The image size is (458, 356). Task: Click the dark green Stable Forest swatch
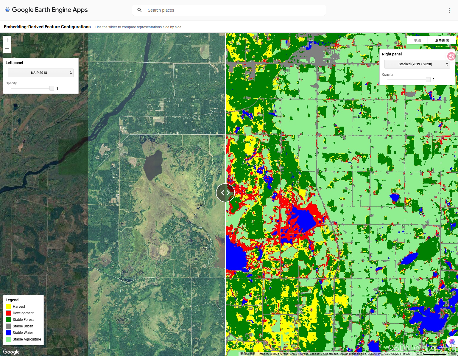(x=8, y=320)
